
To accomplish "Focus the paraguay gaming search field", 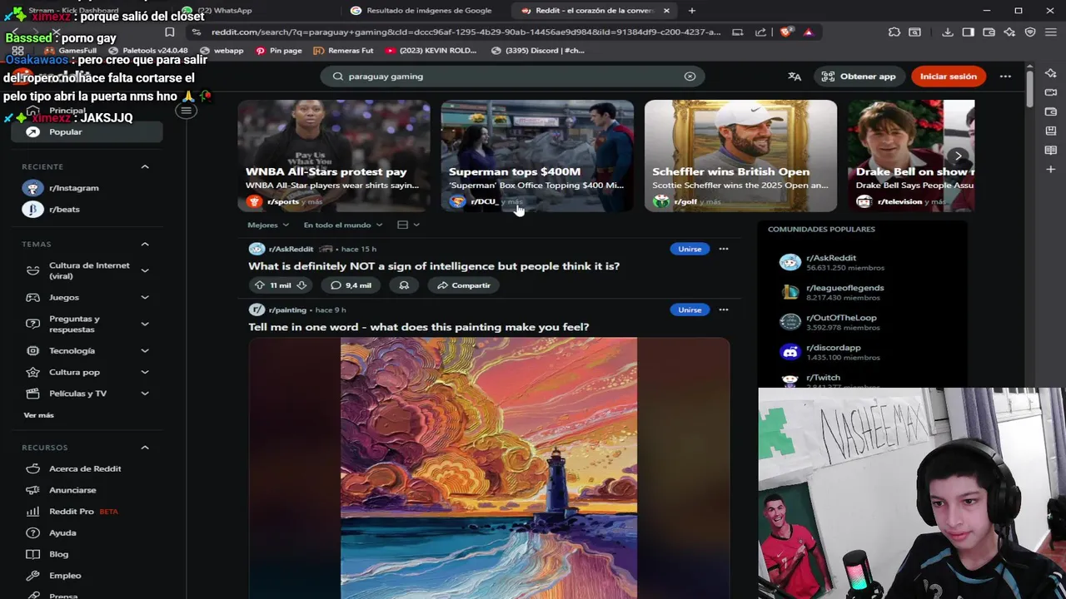I will pos(512,76).
